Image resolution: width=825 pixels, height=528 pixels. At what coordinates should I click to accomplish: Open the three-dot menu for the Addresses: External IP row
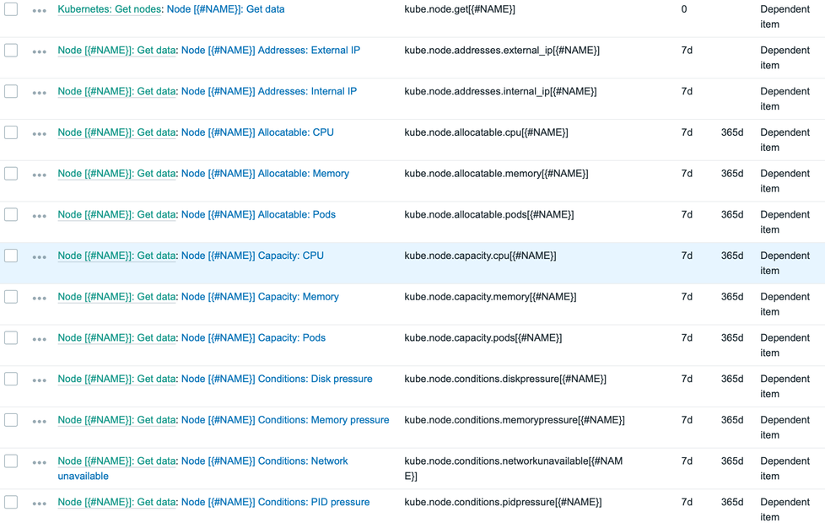[40, 51]
